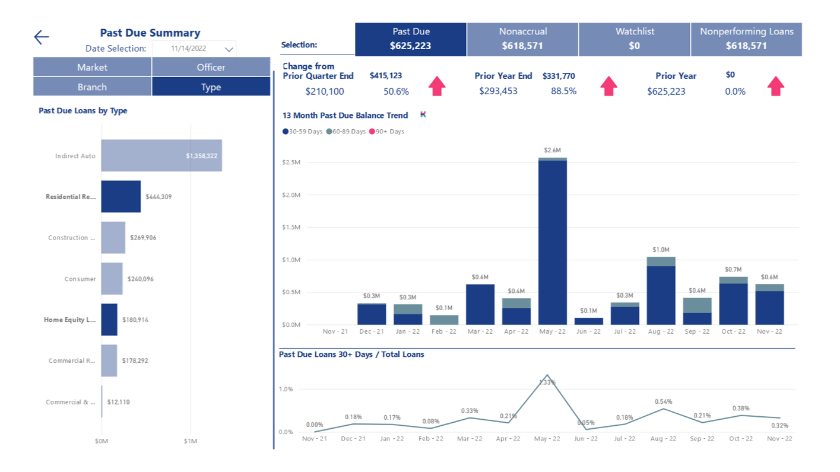840x472 pixels.
Task: Click the Commercial & ... bar of $12,110
Action: (102, 402)
